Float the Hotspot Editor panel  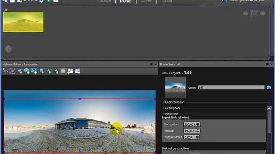(151, 64)
